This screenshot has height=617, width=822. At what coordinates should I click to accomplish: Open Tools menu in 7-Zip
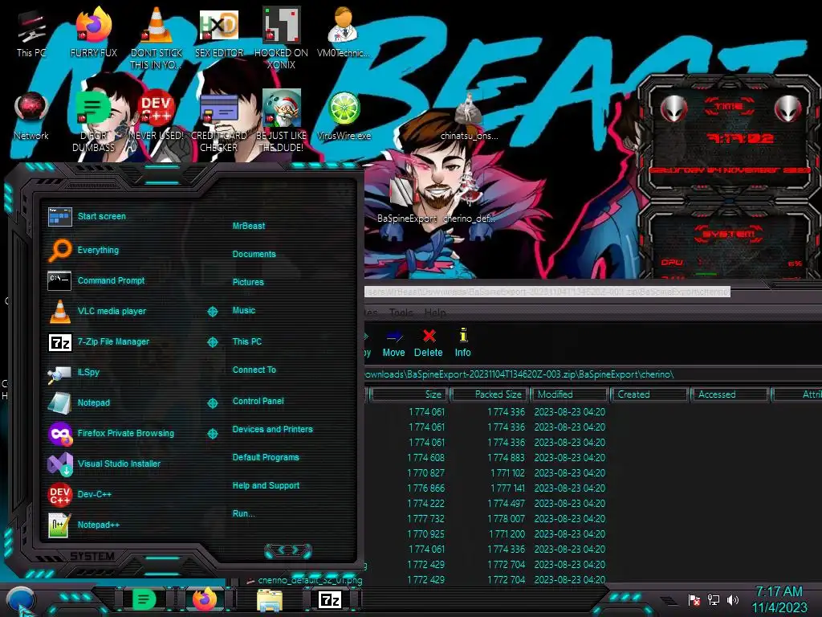401,313
